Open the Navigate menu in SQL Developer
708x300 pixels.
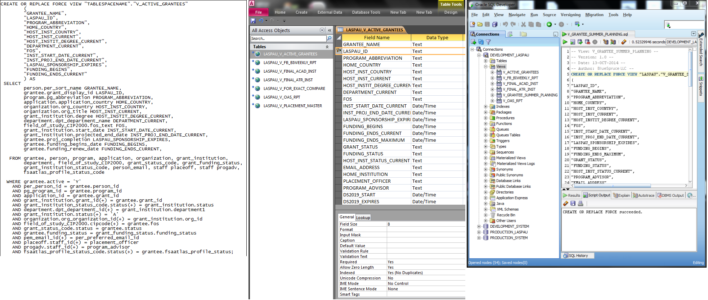(x=517, y=15)
